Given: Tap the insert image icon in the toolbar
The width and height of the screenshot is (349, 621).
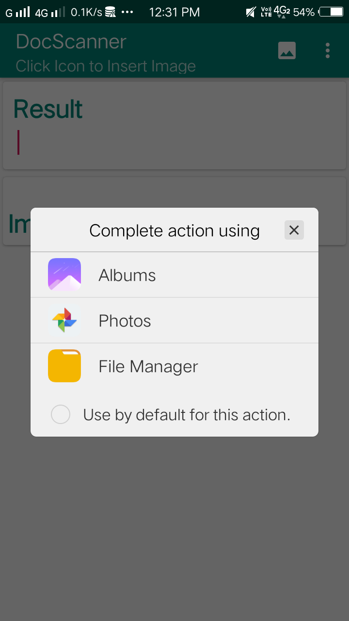Looking at the screenshot, I should (286, 50).
